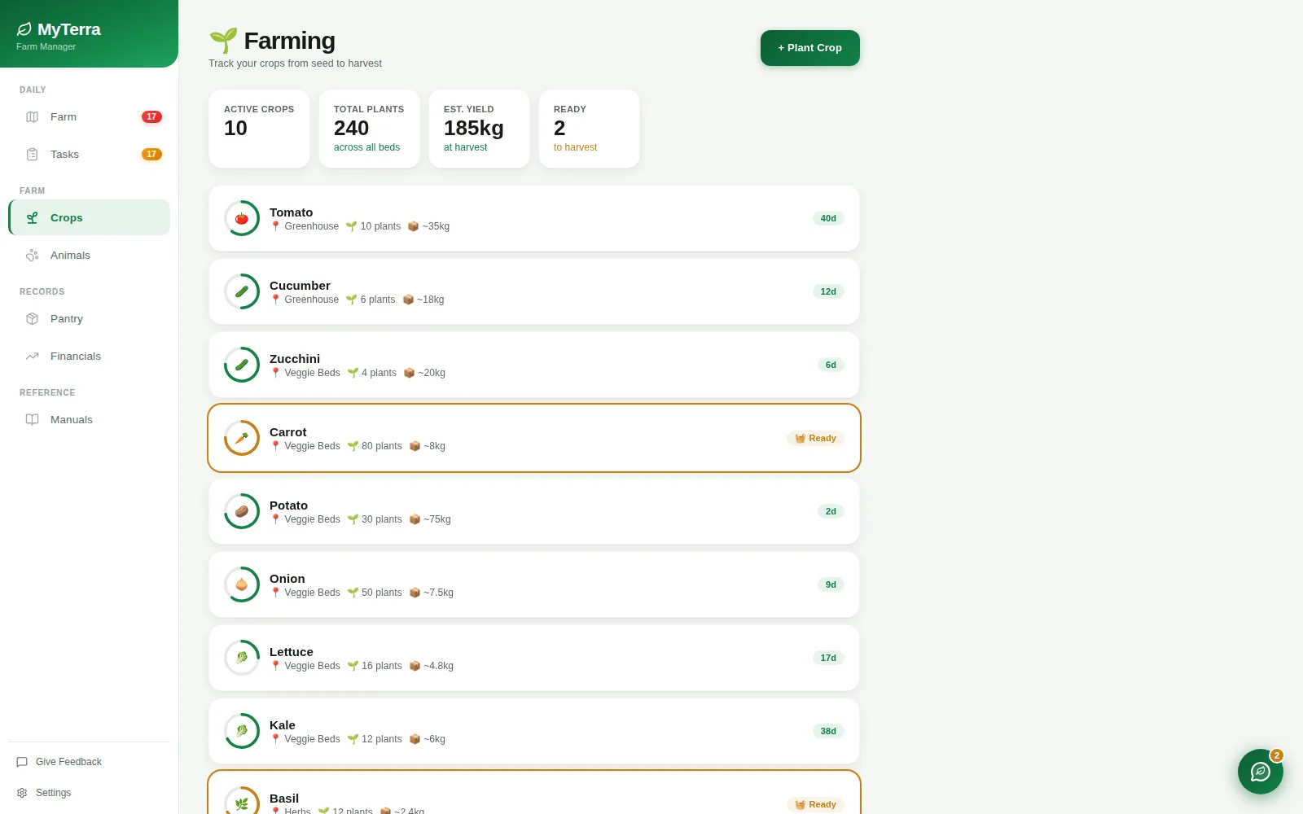The height and width of the screenshot is (814, 1303).
Task: Open the Onion crop name
Action: pyautogui.click(x=287, y=579)
